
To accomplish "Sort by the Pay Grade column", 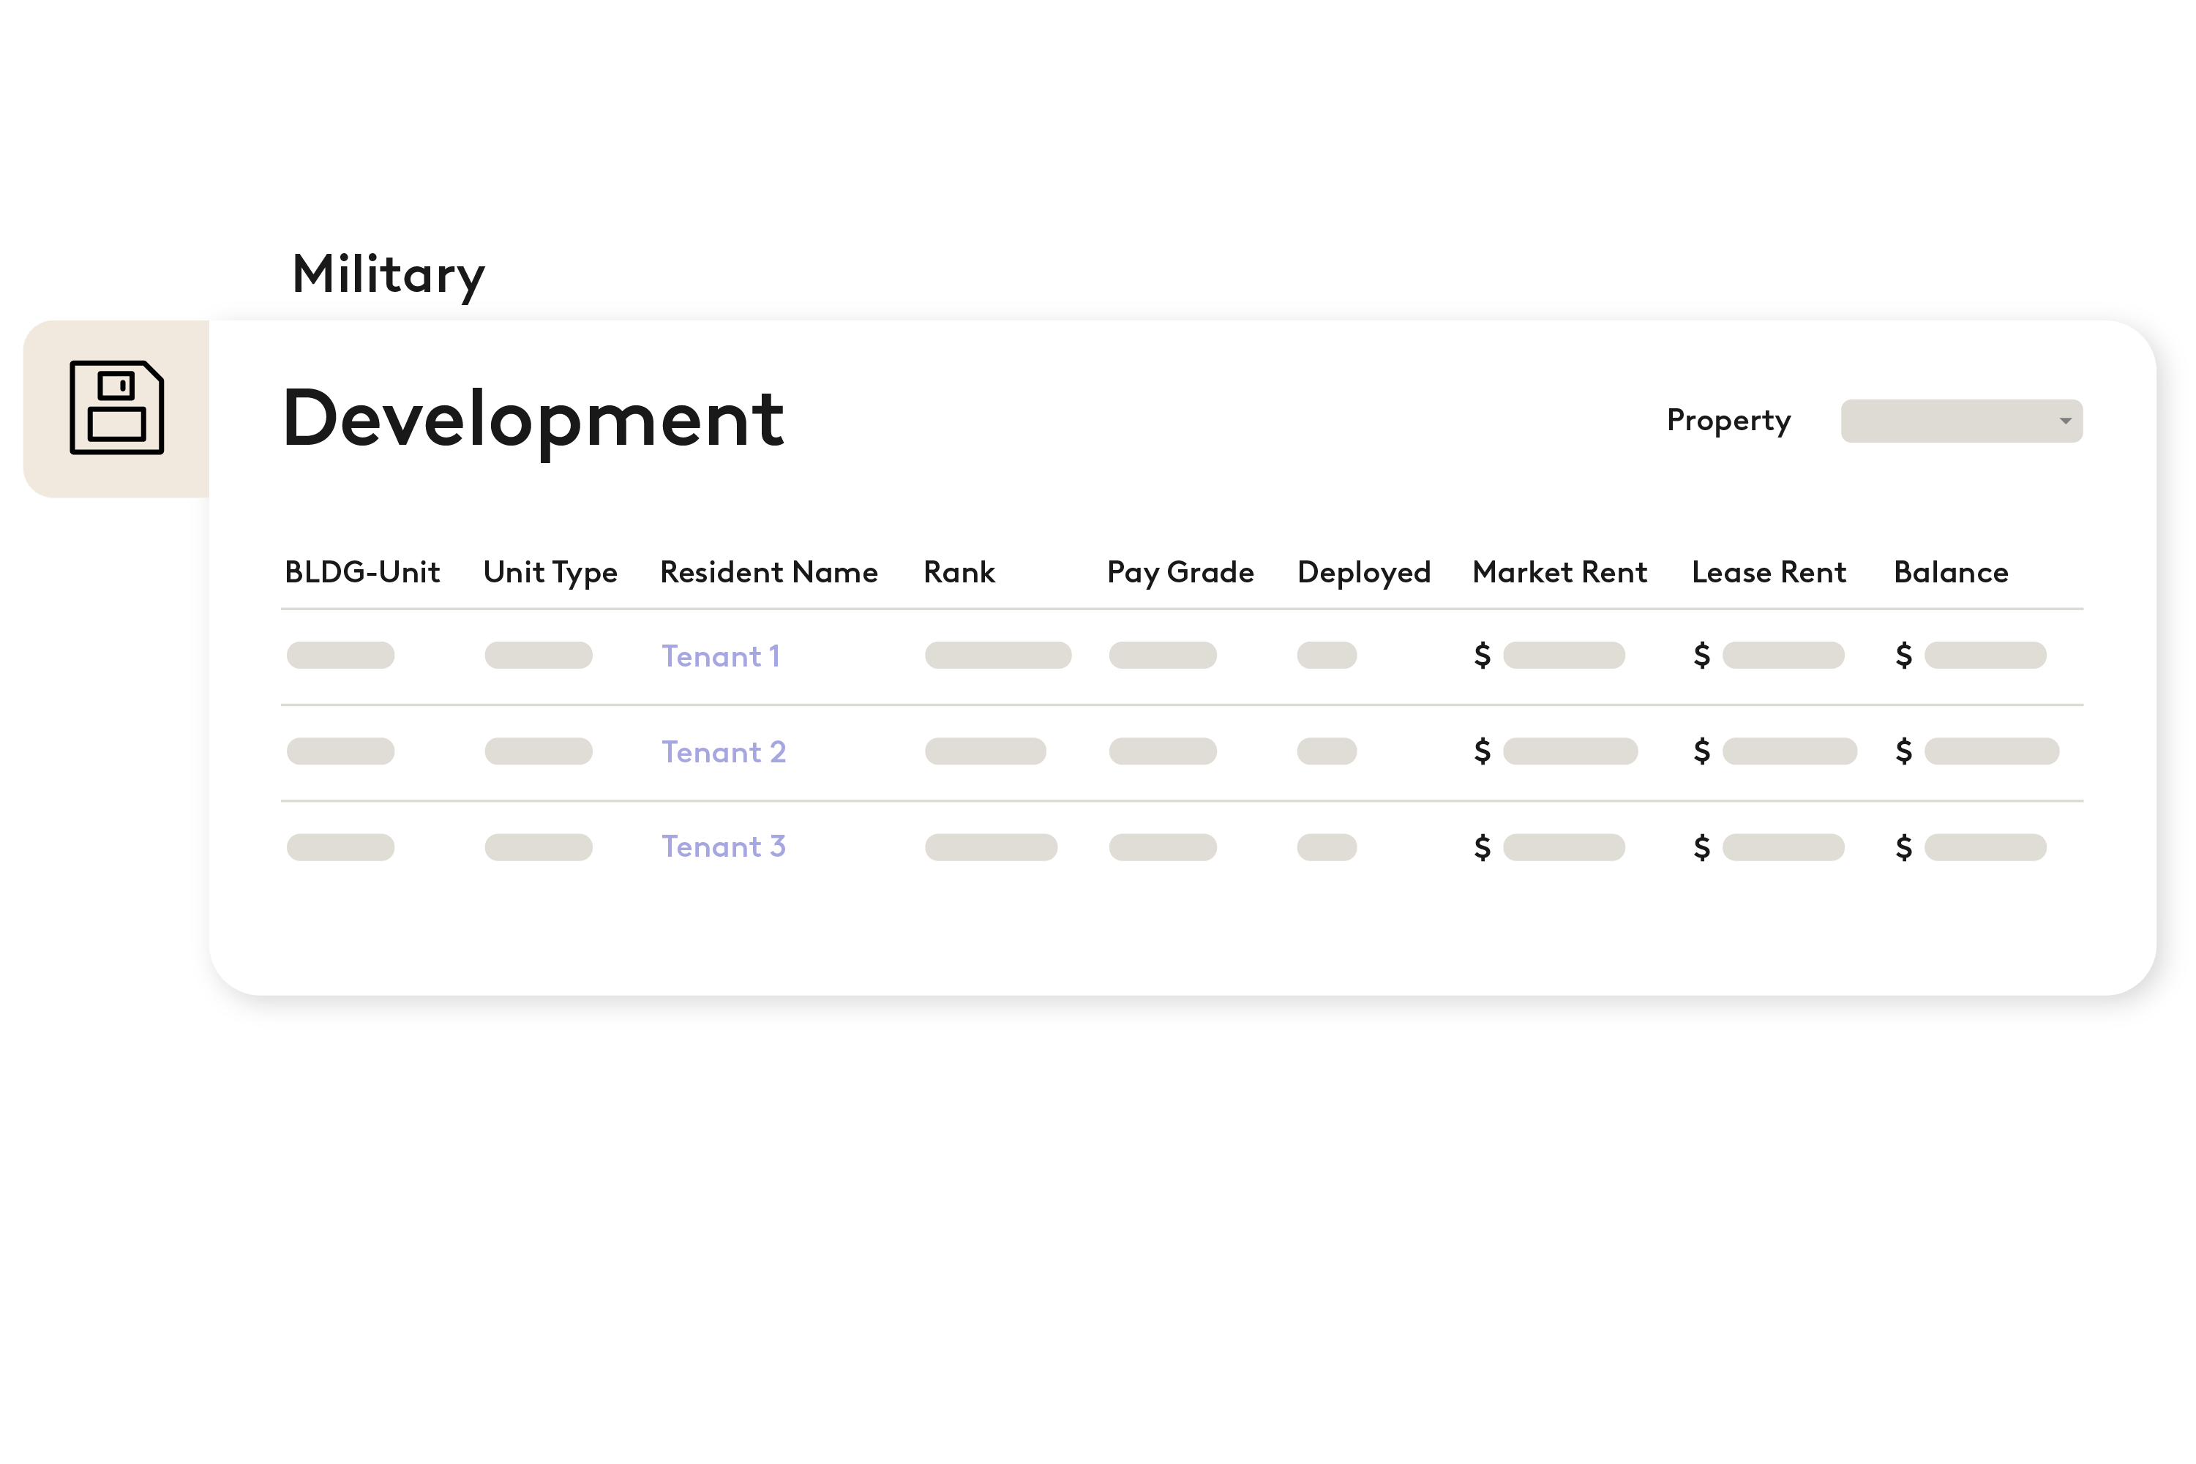I will coord(1180,571).
